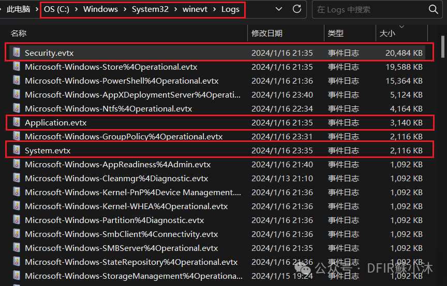447x286 pixels.
Task: Click the 20,484 KB size value
Action: point(404,53)
